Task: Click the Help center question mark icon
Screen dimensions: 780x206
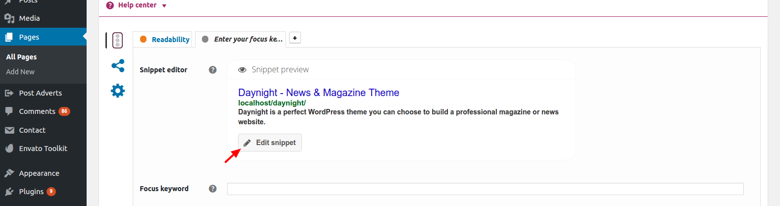Action: point(110,5)
